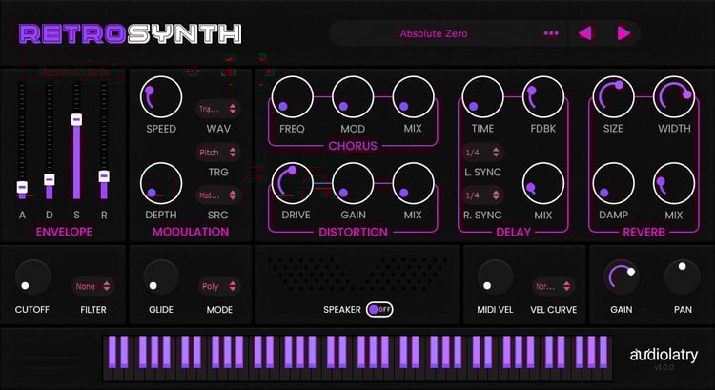715x390 pixels.
Task: Open the R. SYNC 1/4 dropdown
Action: tap(482, 195)
